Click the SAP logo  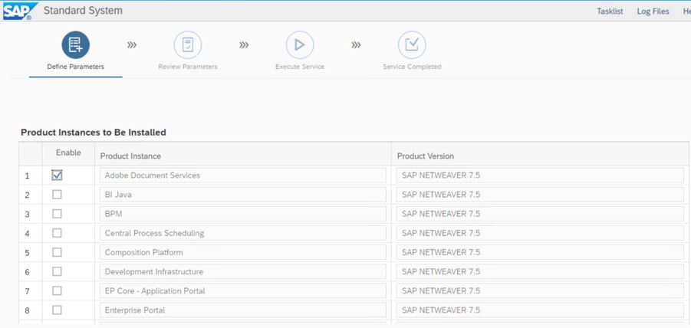[x=21, y=11]
